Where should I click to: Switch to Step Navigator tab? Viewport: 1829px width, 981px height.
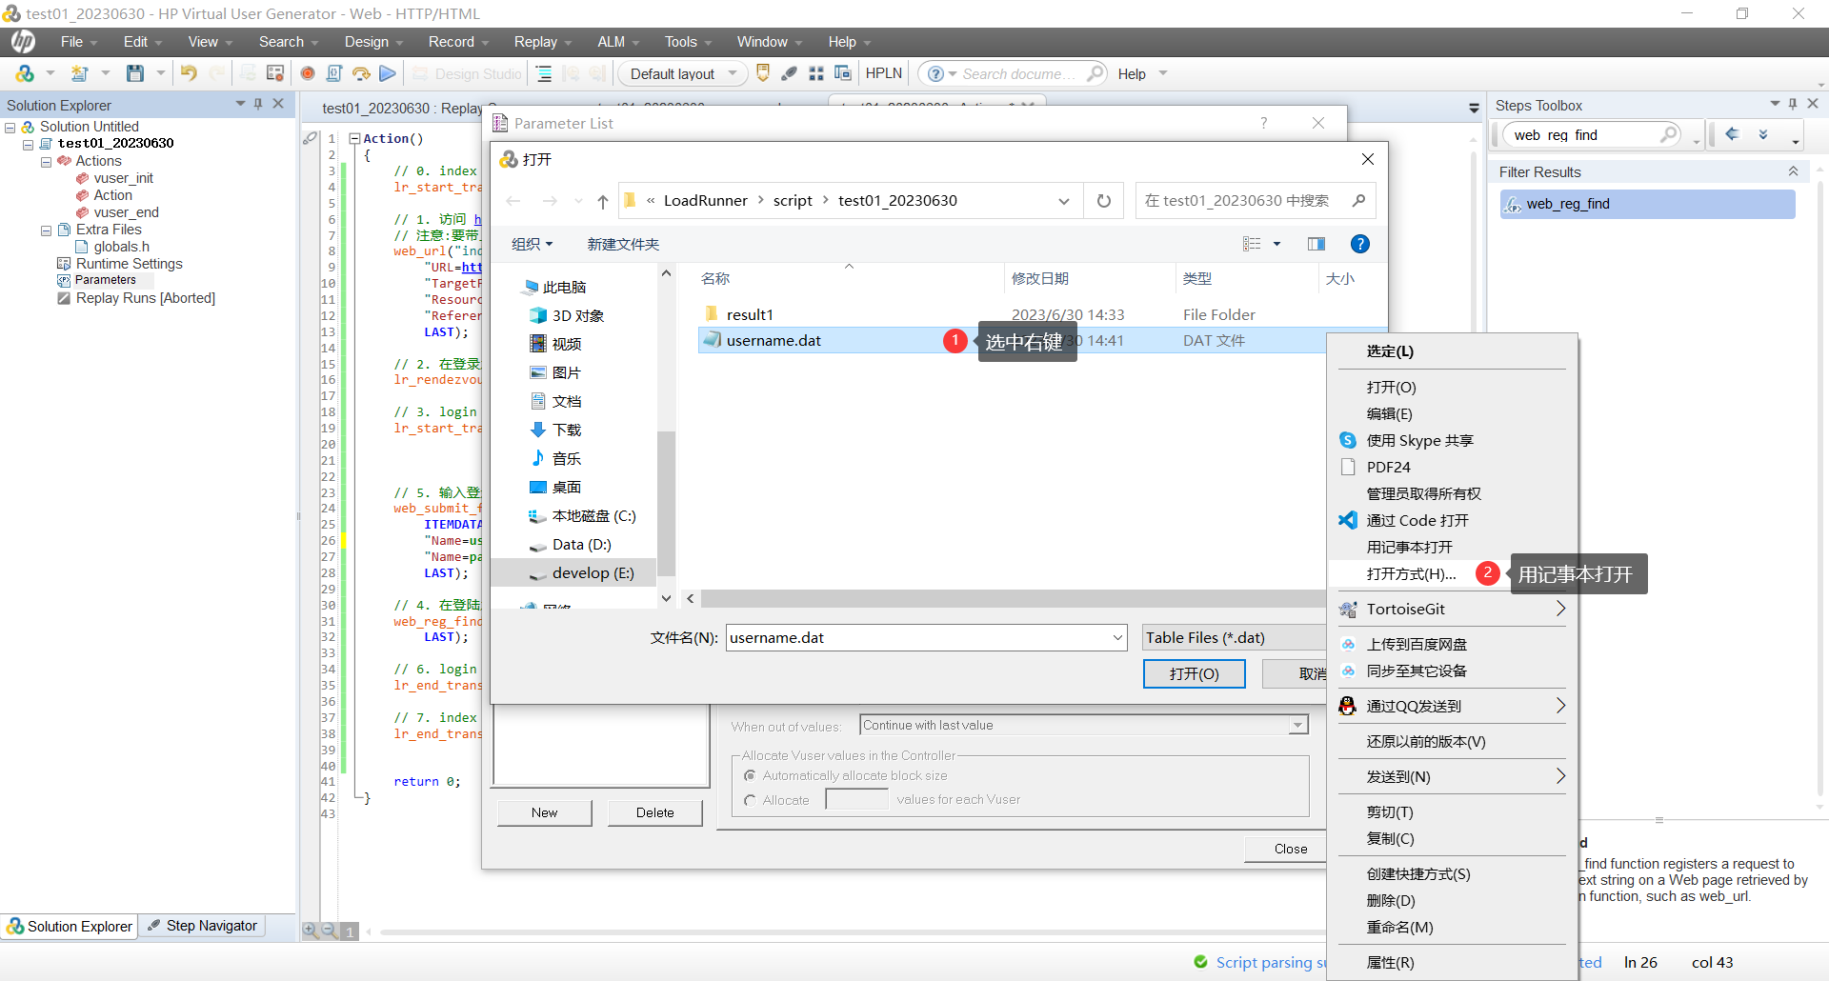(x=203, y=926)
